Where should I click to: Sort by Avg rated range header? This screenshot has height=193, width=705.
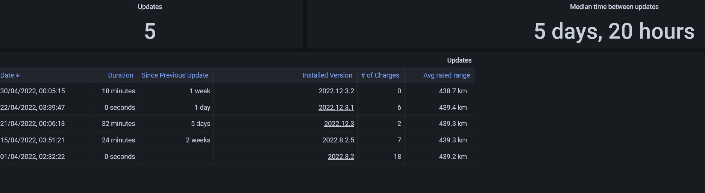(446, 75)
